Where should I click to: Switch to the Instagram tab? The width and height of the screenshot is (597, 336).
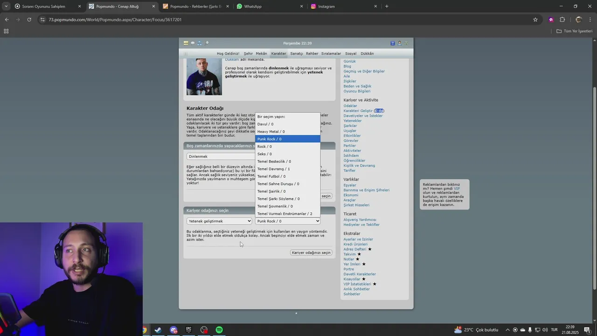coord(343,7)
